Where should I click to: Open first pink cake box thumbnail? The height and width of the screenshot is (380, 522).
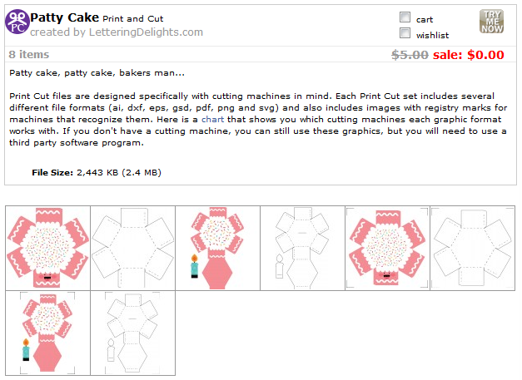point(47,248)
